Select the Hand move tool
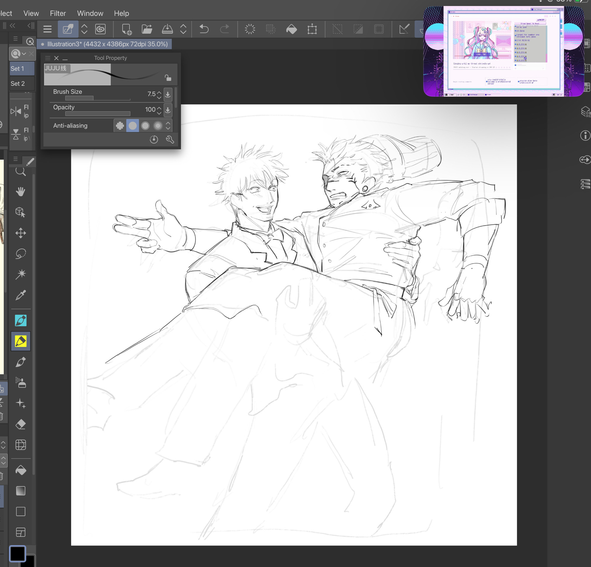The image size is (591, 567). tap(20, 191)
